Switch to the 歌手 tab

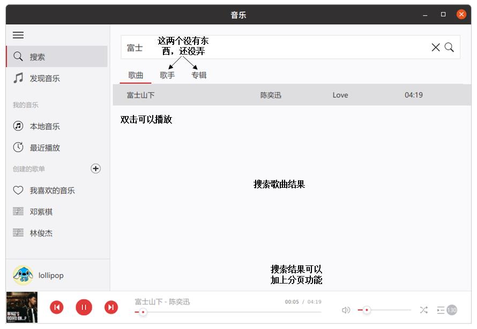(x=167, y=75)
